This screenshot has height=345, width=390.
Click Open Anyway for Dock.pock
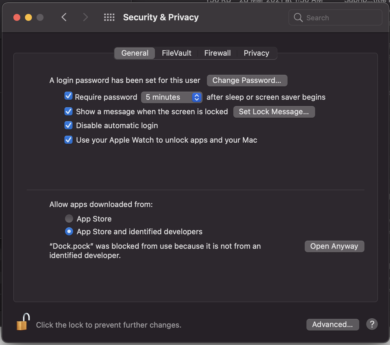pyautogui.click(x=334, y=246)
